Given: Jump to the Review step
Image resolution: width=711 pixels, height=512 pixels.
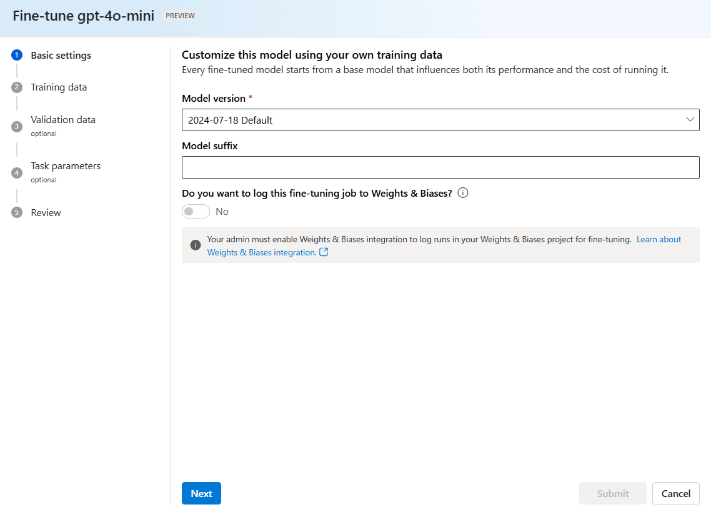Looking at the screenshot, I should (46, 213).
